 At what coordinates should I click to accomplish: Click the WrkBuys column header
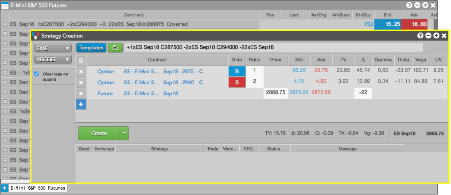coord(341,15)
